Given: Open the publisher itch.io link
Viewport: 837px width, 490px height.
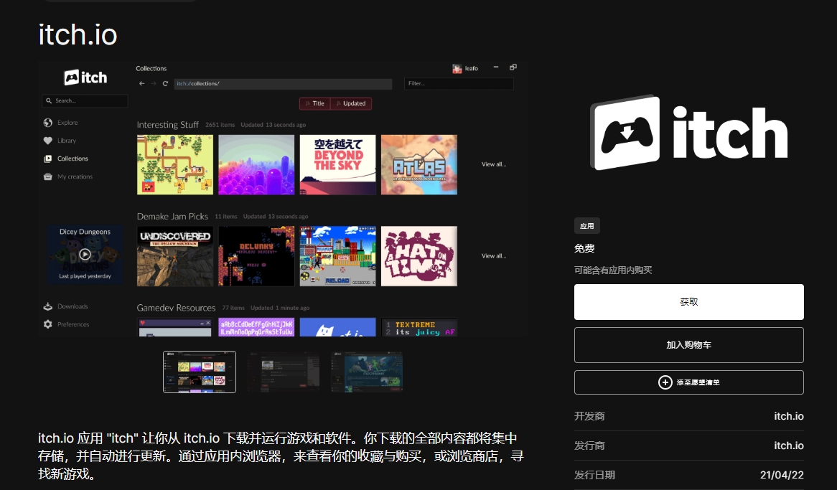Looking at the screenshot, I should 788,446.
